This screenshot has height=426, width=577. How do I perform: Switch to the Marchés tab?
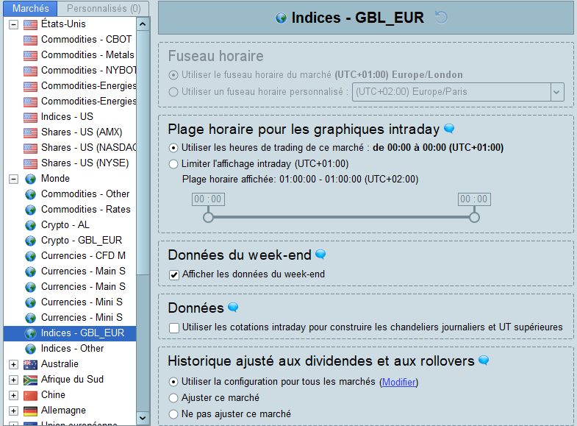click(31, 9)
